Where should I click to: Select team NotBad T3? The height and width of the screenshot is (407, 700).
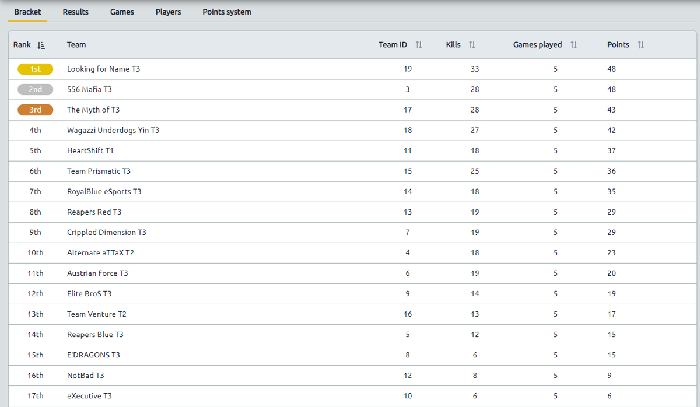point(86,375)
